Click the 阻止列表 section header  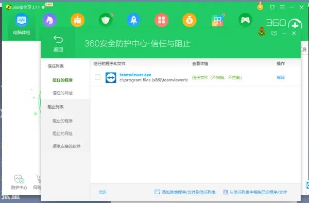(56, 107)
